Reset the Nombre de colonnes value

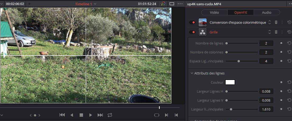coord(289,52)
